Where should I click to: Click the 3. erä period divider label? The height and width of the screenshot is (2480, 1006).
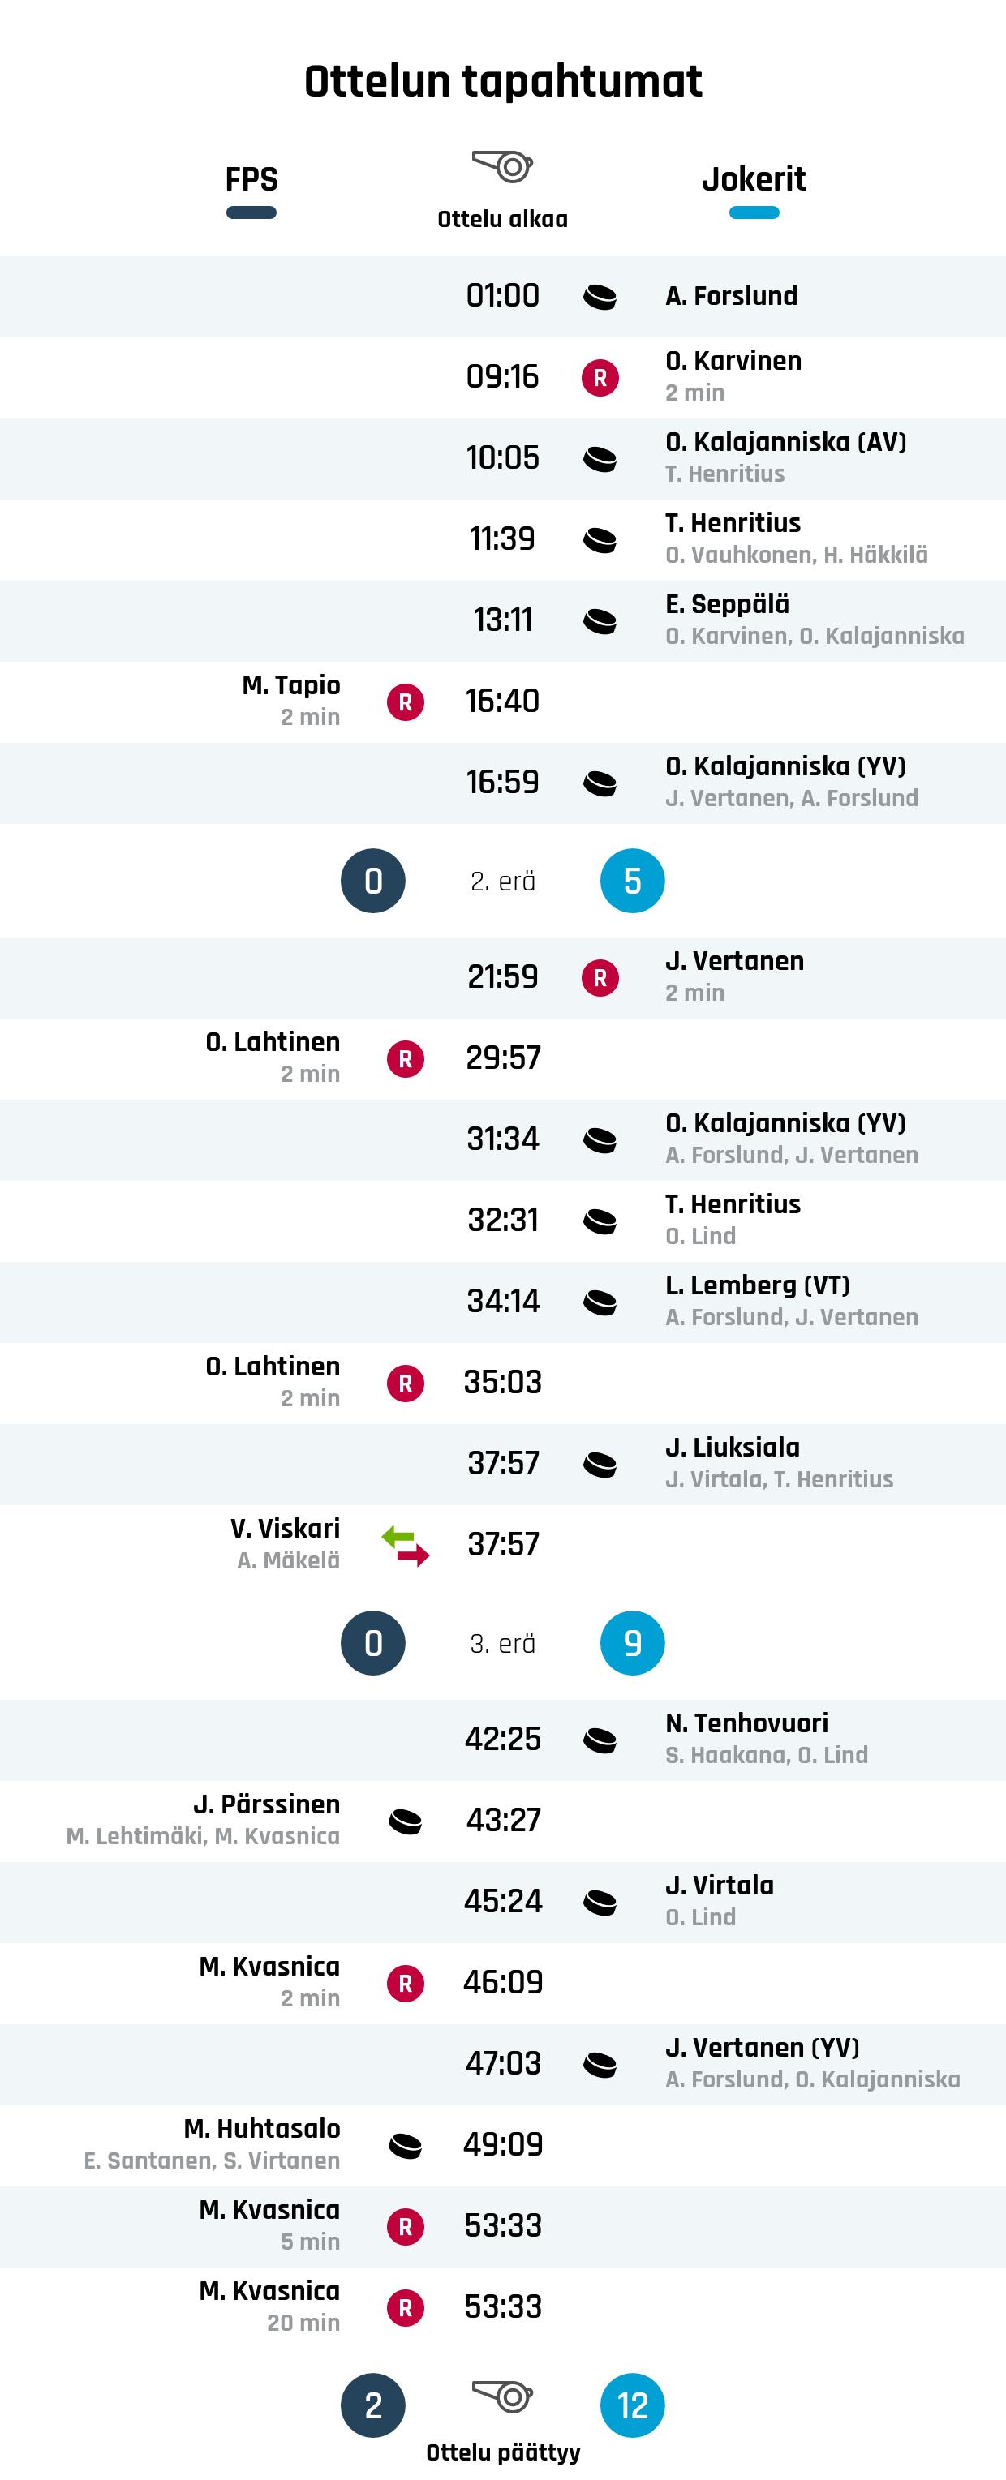click(x=502, y=1643)
